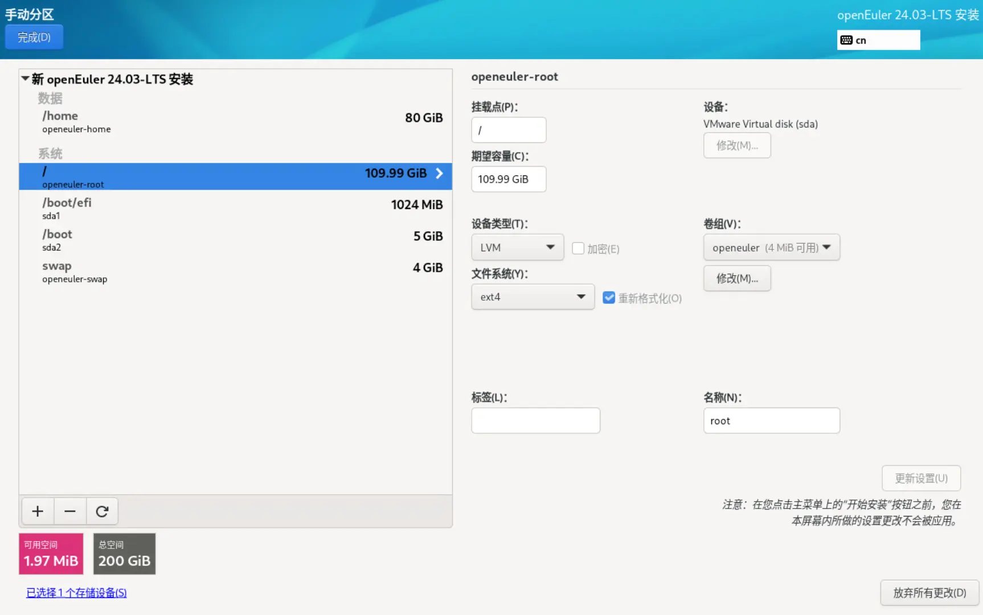This screenshot has width=983, height=615.
Task: Open the openeuler volume group dropdown
Action: pyautogui.click(x=771, y=248)
